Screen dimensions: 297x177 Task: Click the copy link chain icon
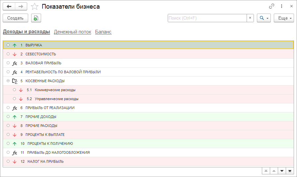[271, 6]
